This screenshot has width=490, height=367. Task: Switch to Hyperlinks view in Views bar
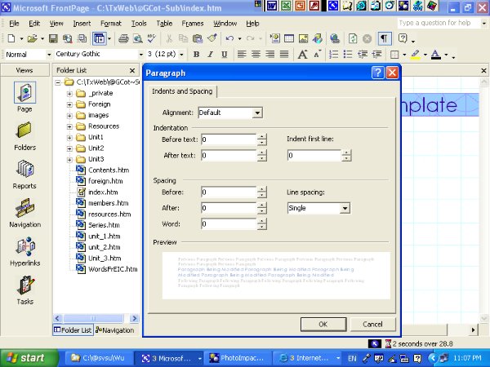(24, 248)
